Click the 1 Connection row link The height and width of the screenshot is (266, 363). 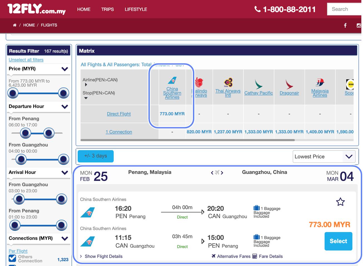click(x=119, y=132)
